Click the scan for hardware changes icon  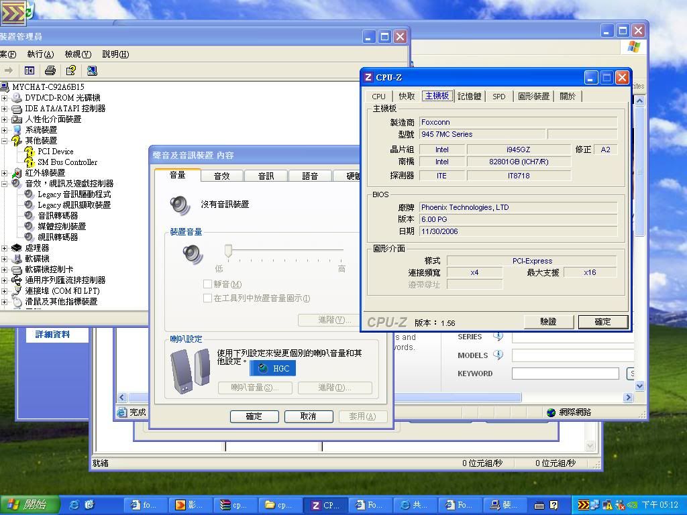(x=92, y=70)
